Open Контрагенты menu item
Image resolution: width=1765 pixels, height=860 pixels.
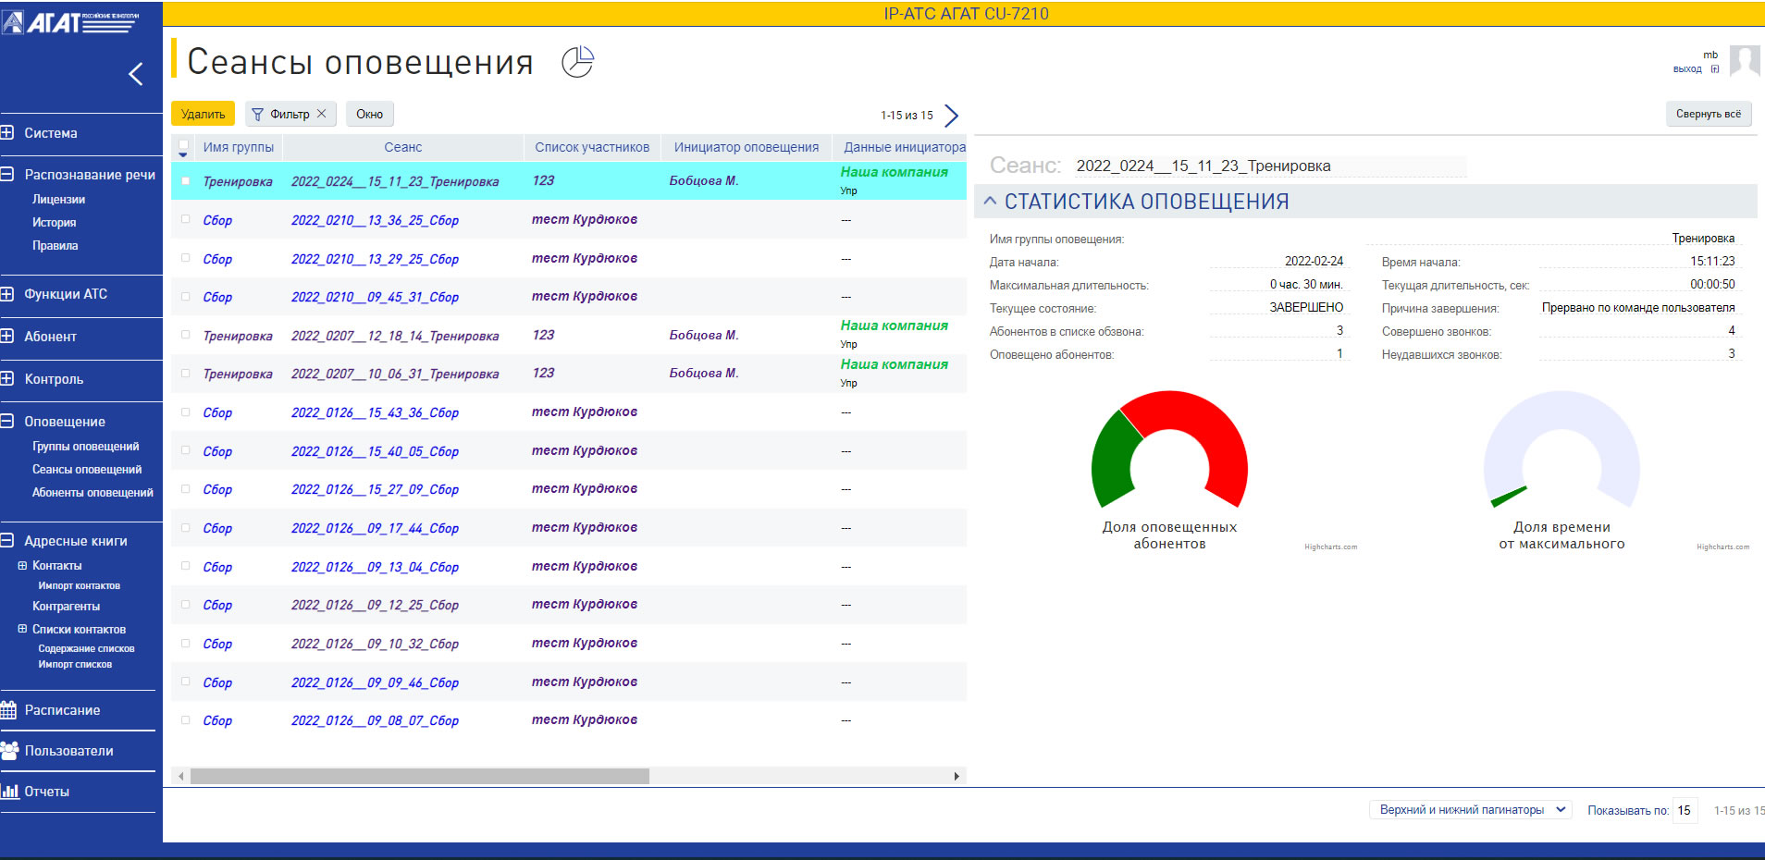[x=66, y=606]
